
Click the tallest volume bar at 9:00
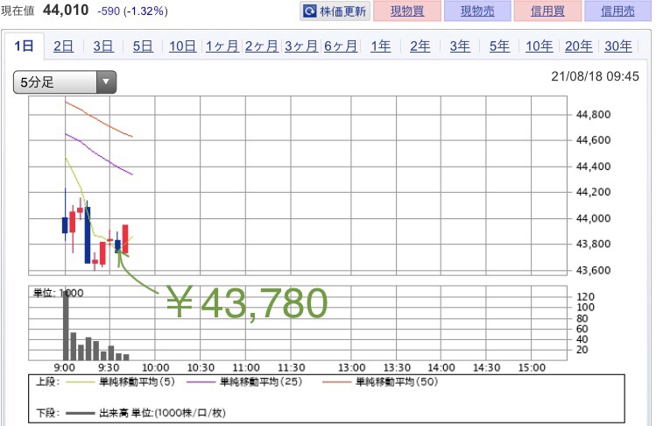tap(66, 324)
